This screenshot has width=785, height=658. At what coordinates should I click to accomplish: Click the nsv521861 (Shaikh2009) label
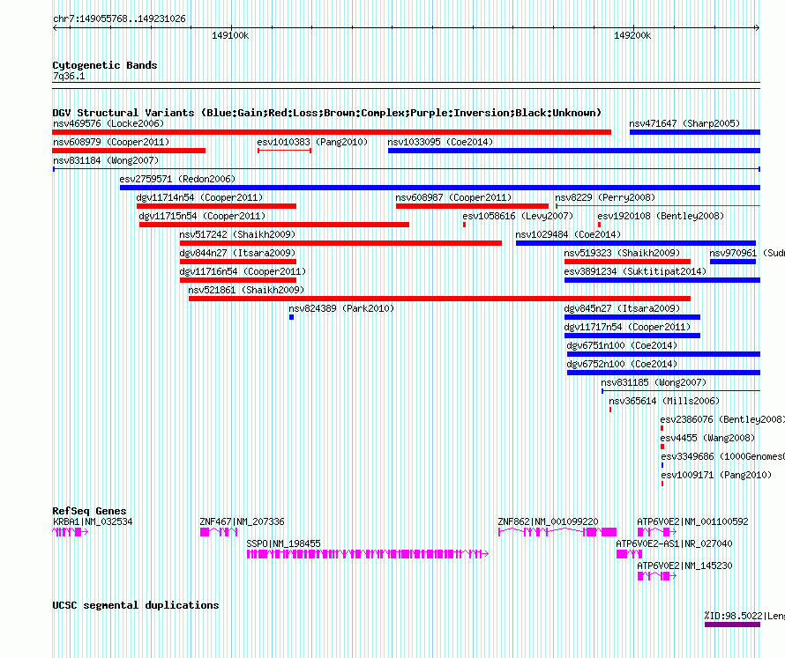pos(246,290)
